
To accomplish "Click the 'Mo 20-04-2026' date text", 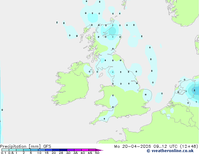I will click(132, 146).
